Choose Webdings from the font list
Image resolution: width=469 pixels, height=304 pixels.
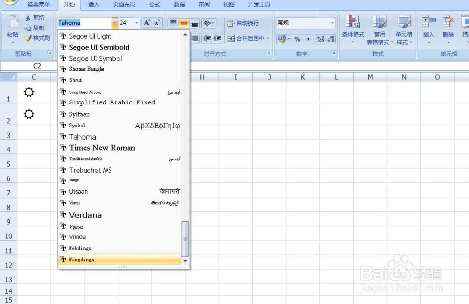[x=120, y=248]
